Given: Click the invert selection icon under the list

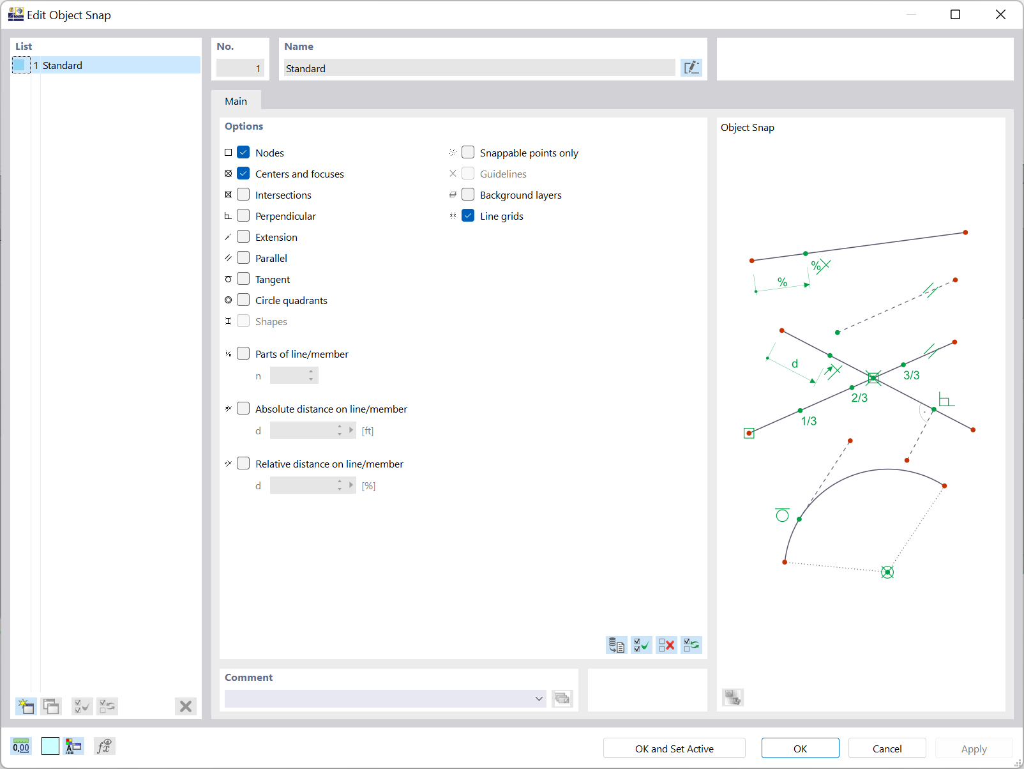Looking at the screenshot, I should [x=107, y=706].
